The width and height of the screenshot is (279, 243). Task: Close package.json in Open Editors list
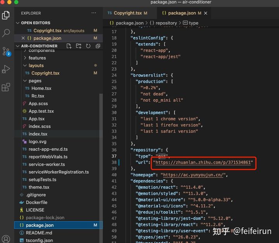click(x=23, y=38)
